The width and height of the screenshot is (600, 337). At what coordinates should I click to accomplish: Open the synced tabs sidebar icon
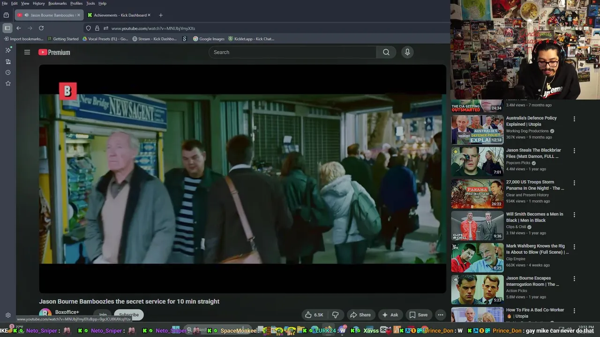[x=8, y=61]
